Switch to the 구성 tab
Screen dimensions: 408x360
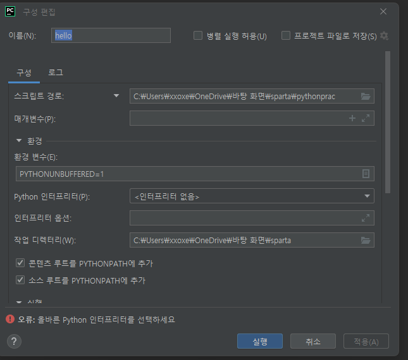(x=24, y=73)
